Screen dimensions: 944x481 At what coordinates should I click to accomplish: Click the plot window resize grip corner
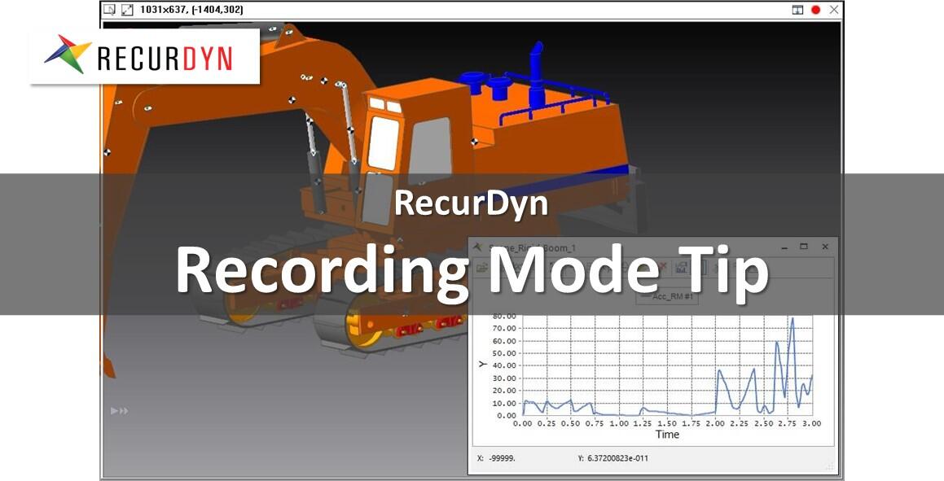click(x=830, y=466)
